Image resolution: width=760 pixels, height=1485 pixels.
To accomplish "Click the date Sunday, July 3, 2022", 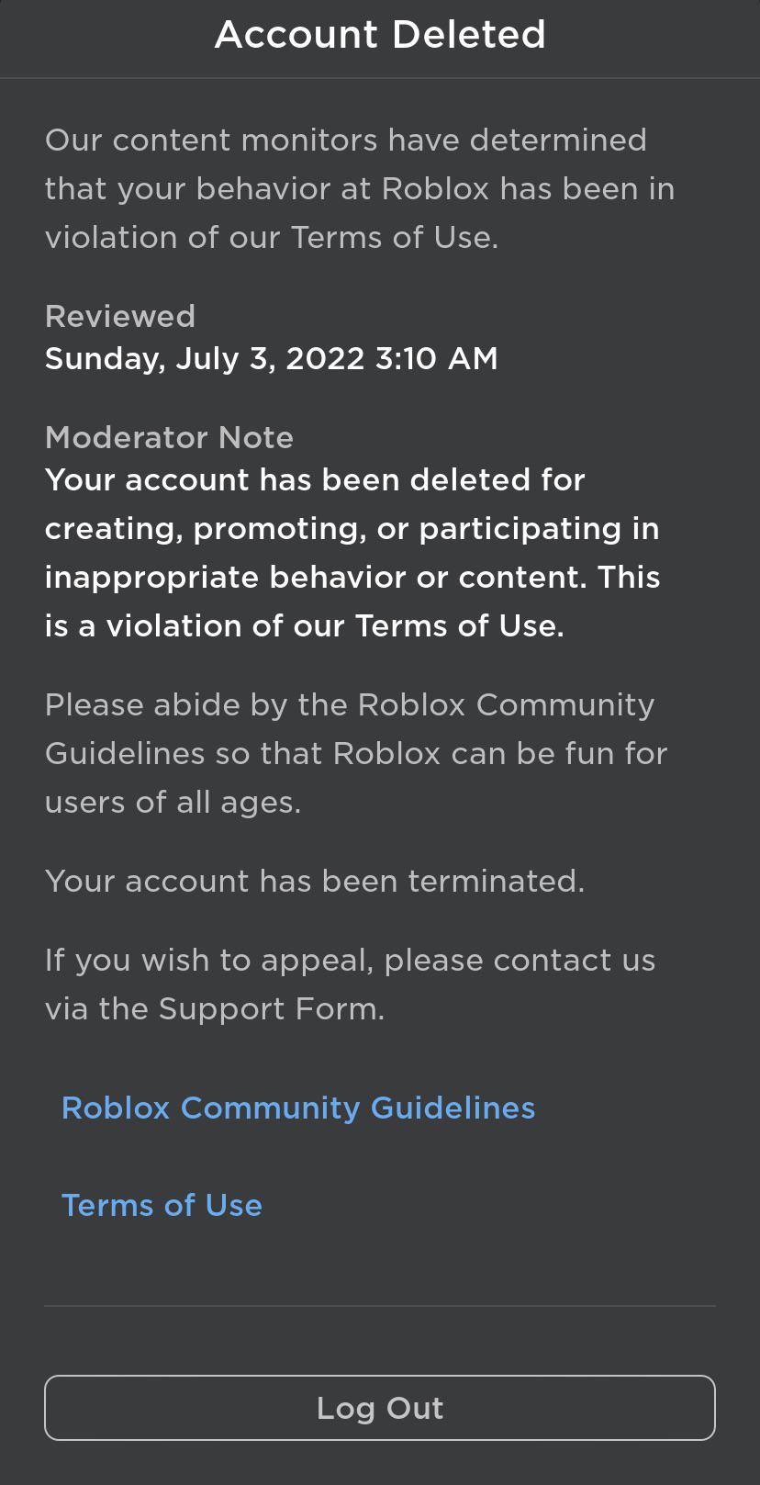I will click(x=205, y=358).
